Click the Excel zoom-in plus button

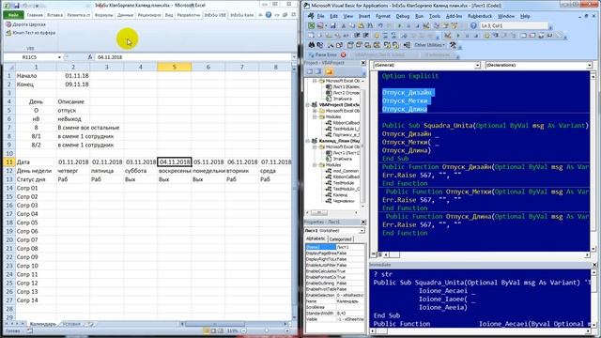click(287, 330)
